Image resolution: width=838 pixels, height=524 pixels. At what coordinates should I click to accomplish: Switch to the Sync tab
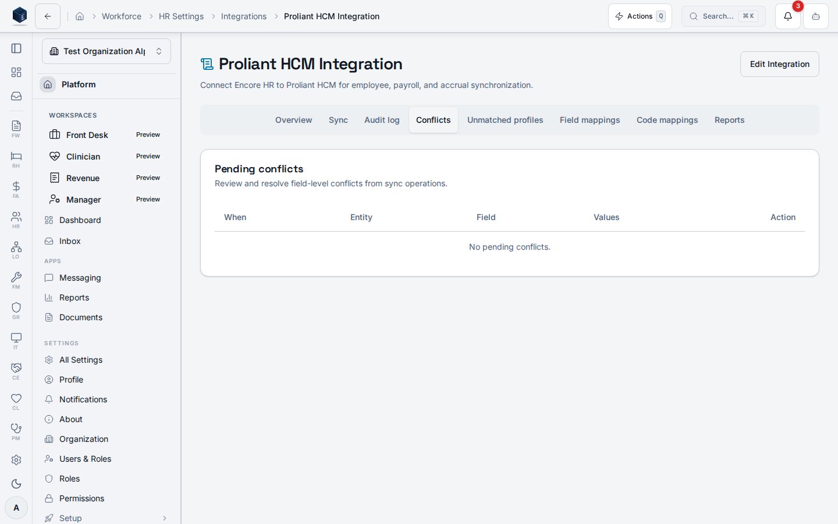click(x=338, y=120)
